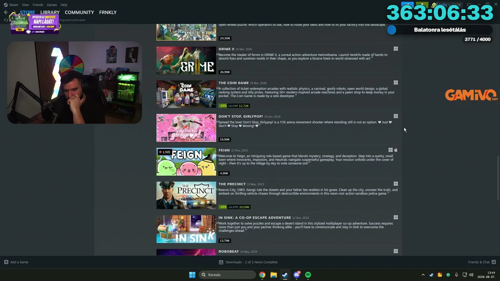Open the Feign title link
This screenshot has width=500, height=281.
tap(224, 150)
